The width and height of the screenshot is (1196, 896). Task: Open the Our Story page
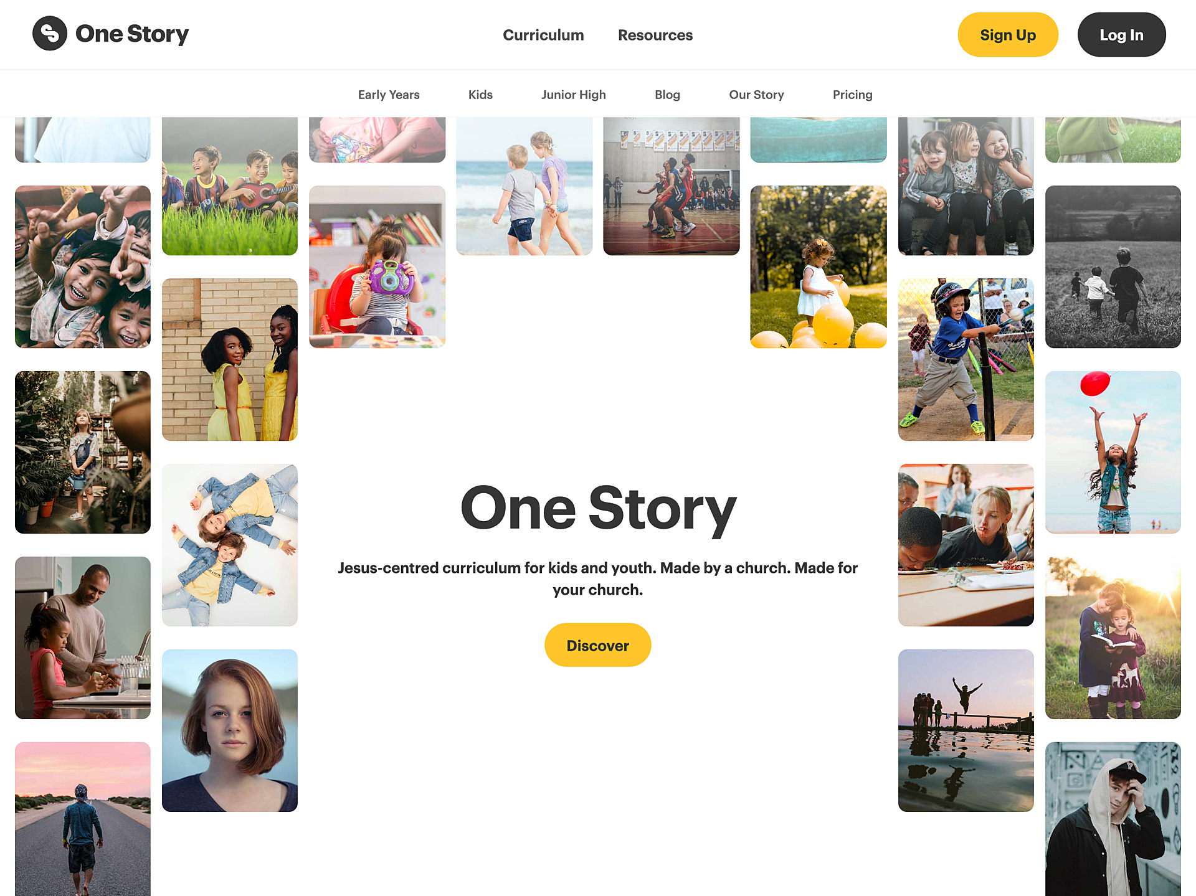(x=756, y=95)
